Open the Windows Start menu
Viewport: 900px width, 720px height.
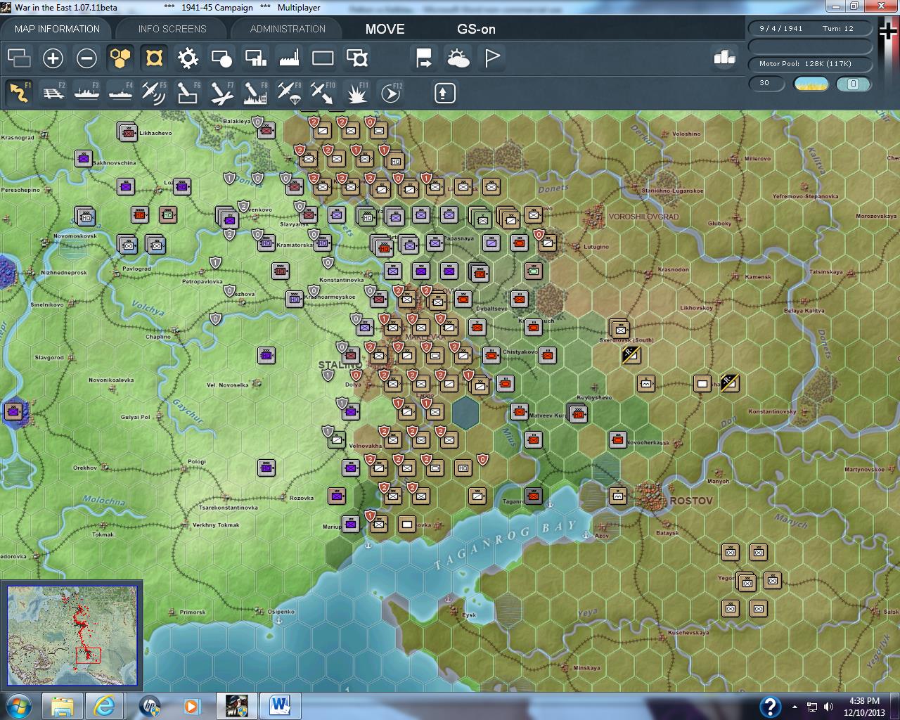tap(18, 705)
